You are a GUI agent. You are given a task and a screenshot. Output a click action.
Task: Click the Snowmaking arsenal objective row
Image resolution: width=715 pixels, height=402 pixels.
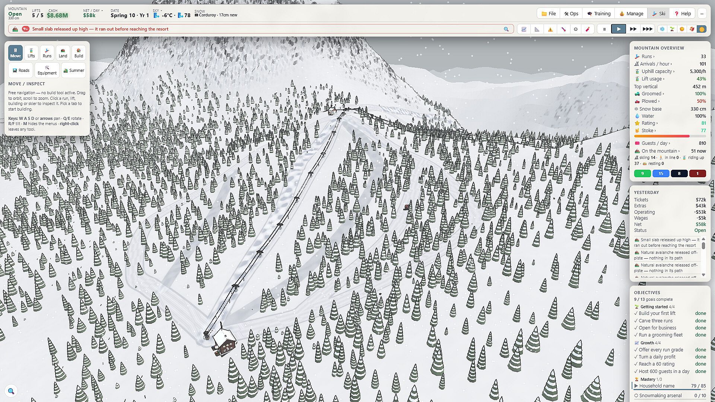[x=670, y=396]
